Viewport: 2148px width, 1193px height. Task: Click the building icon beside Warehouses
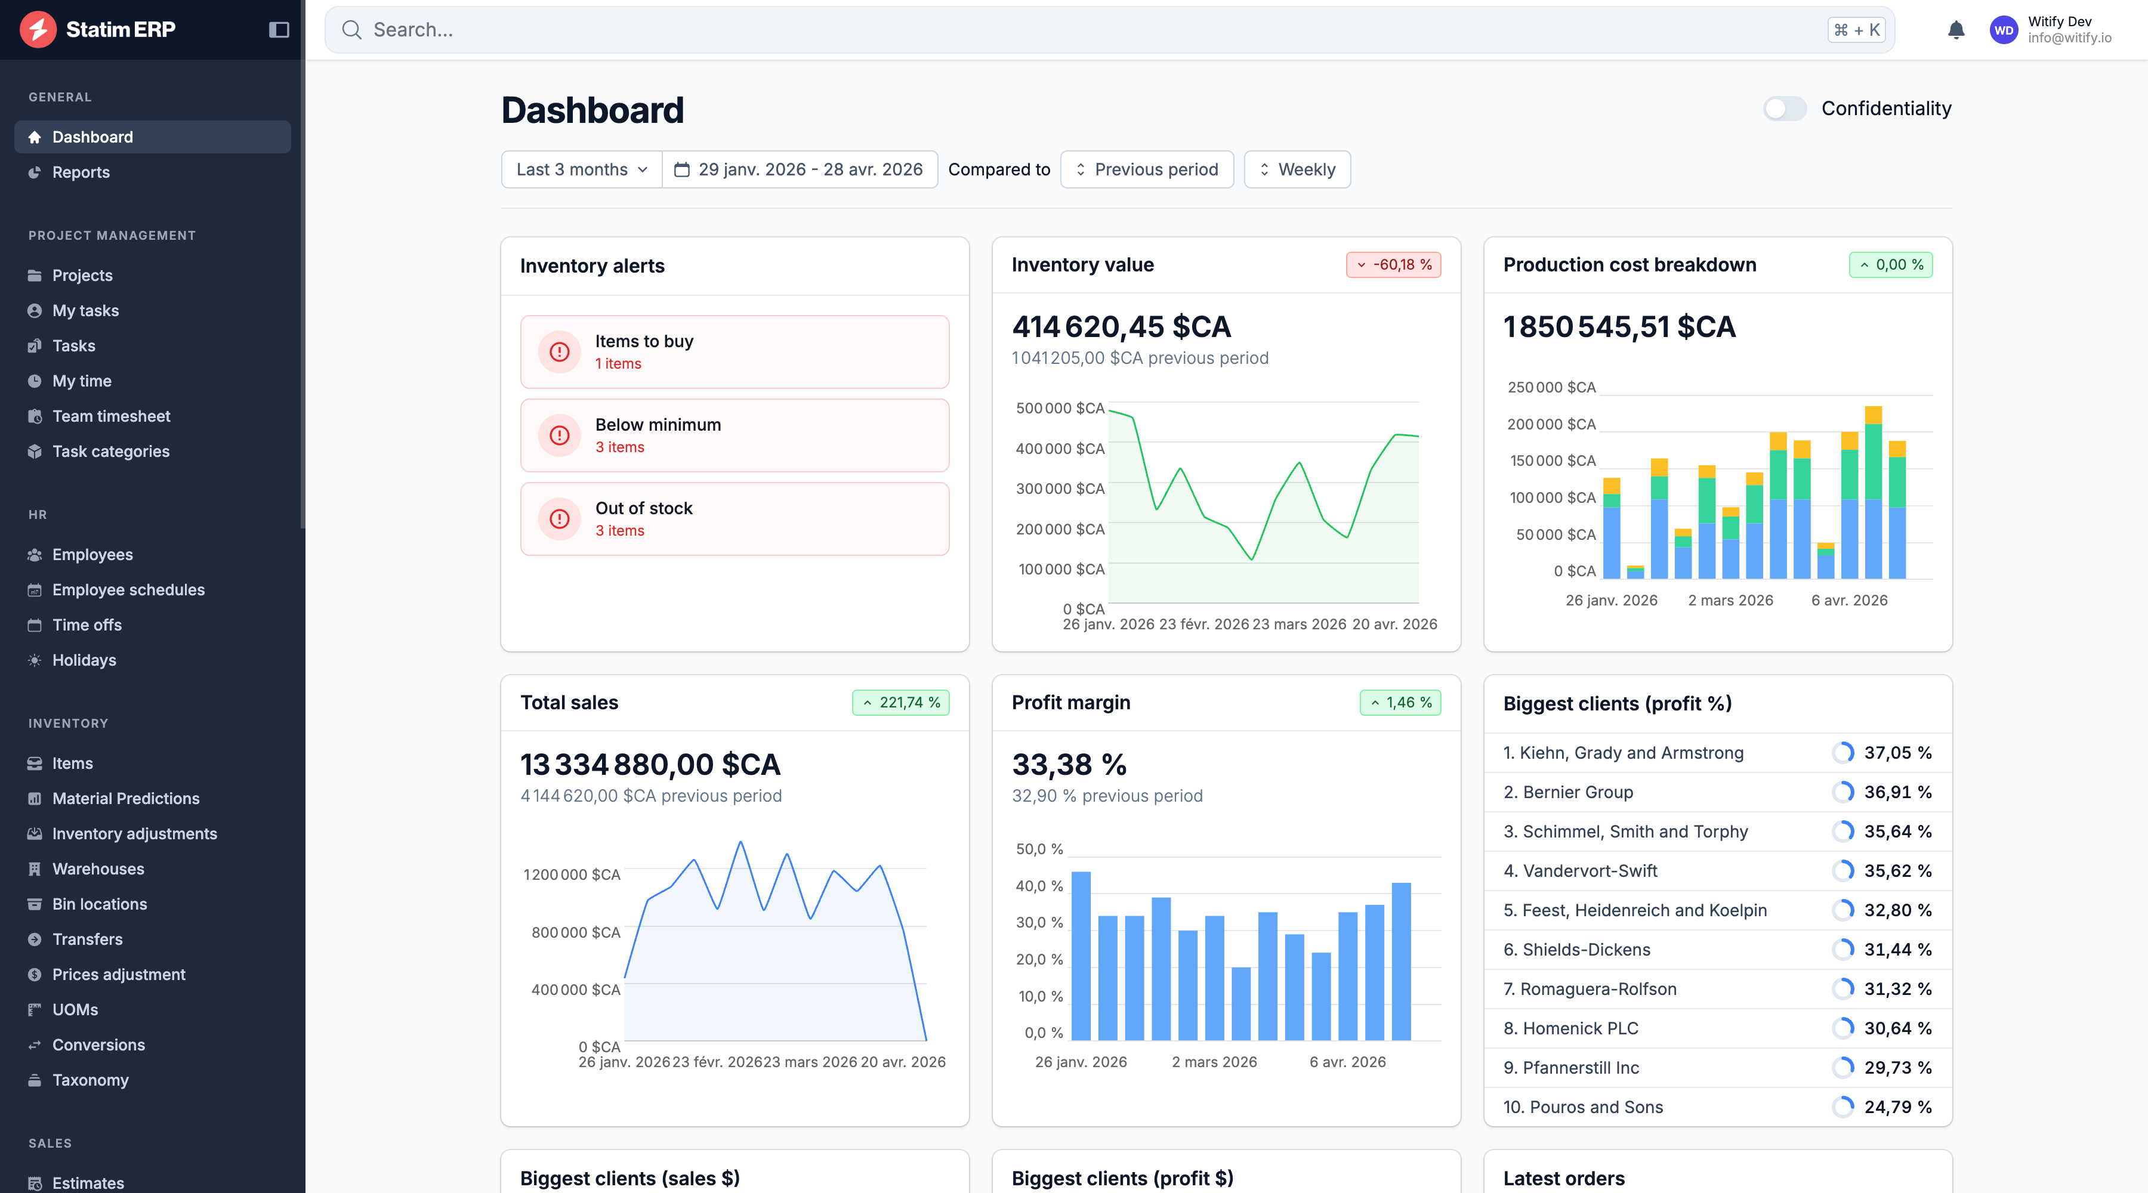pos(35,869)
